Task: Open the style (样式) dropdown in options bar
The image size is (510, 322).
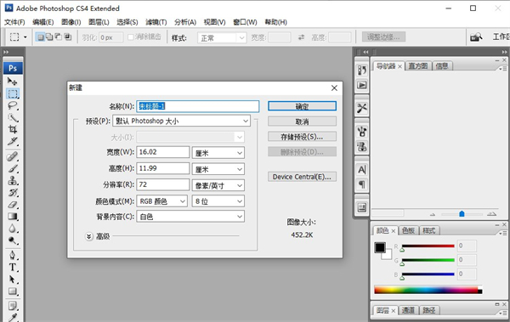Action: (222, 38)
